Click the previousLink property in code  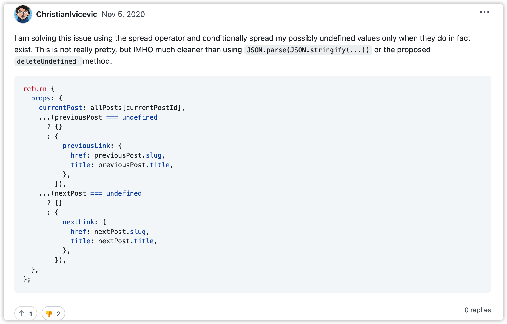click(x=86, y=146)
